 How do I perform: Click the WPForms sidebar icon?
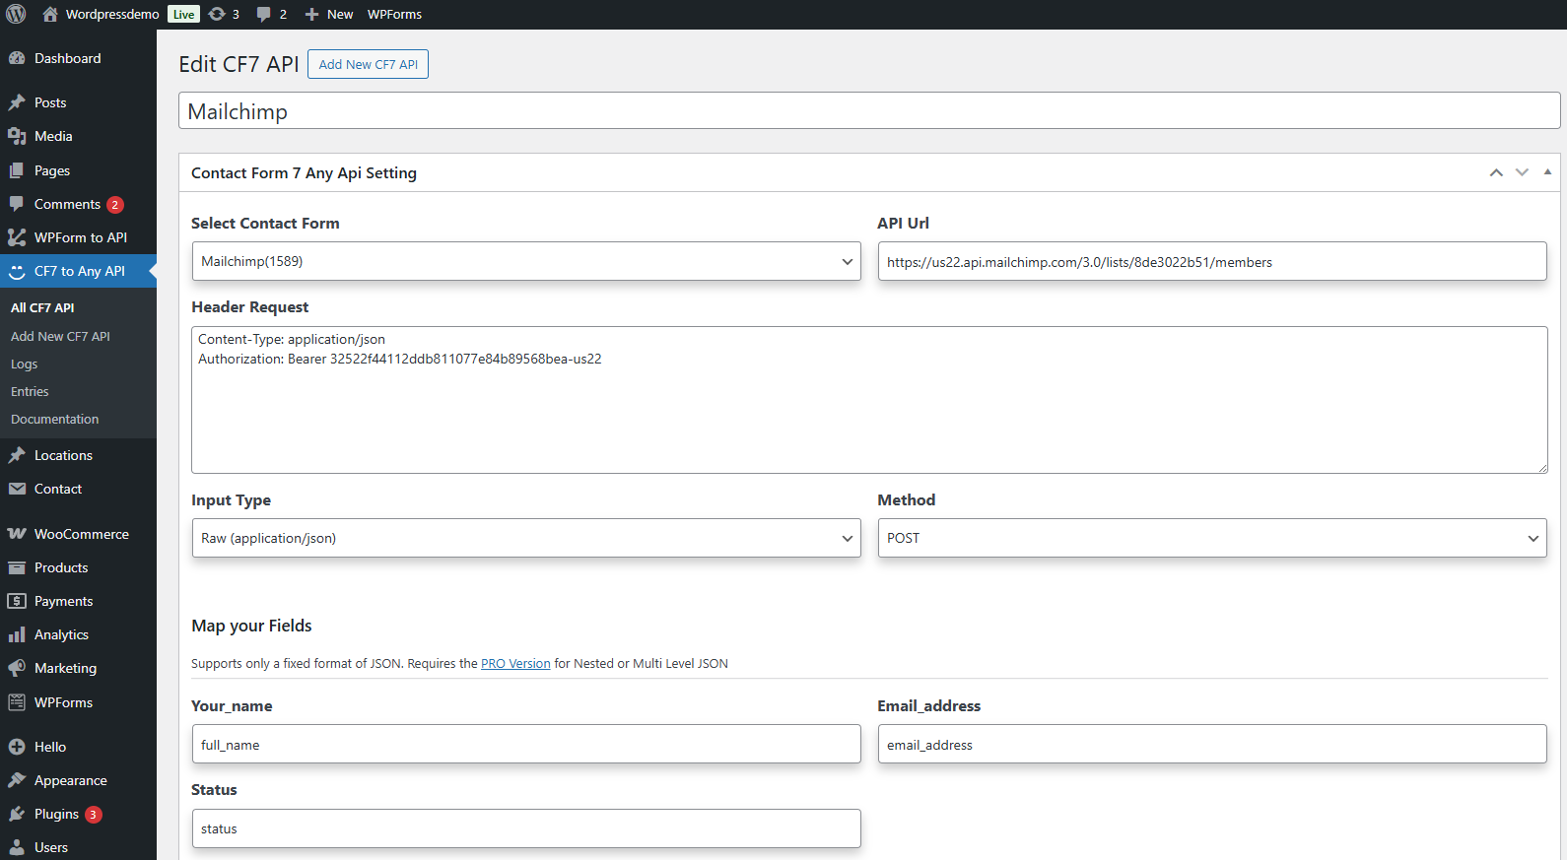[17, 702]
